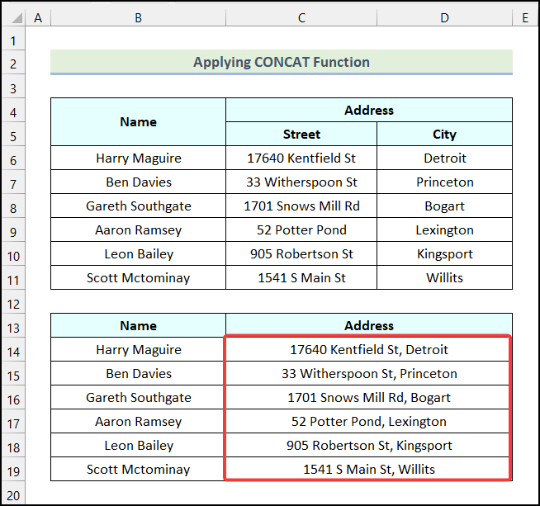
Task: Click the Address header in row 13
Action: pyautogui.click(x=369, y=325)
